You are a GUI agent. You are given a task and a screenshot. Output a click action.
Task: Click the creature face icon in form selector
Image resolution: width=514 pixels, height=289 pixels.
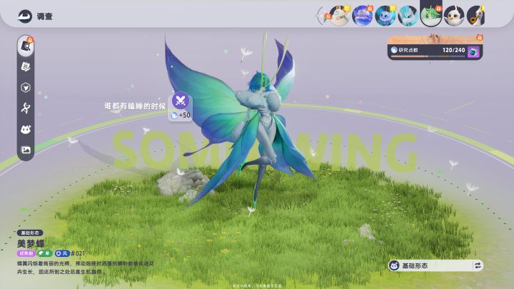pyautogui.click(x=394, y=265)
